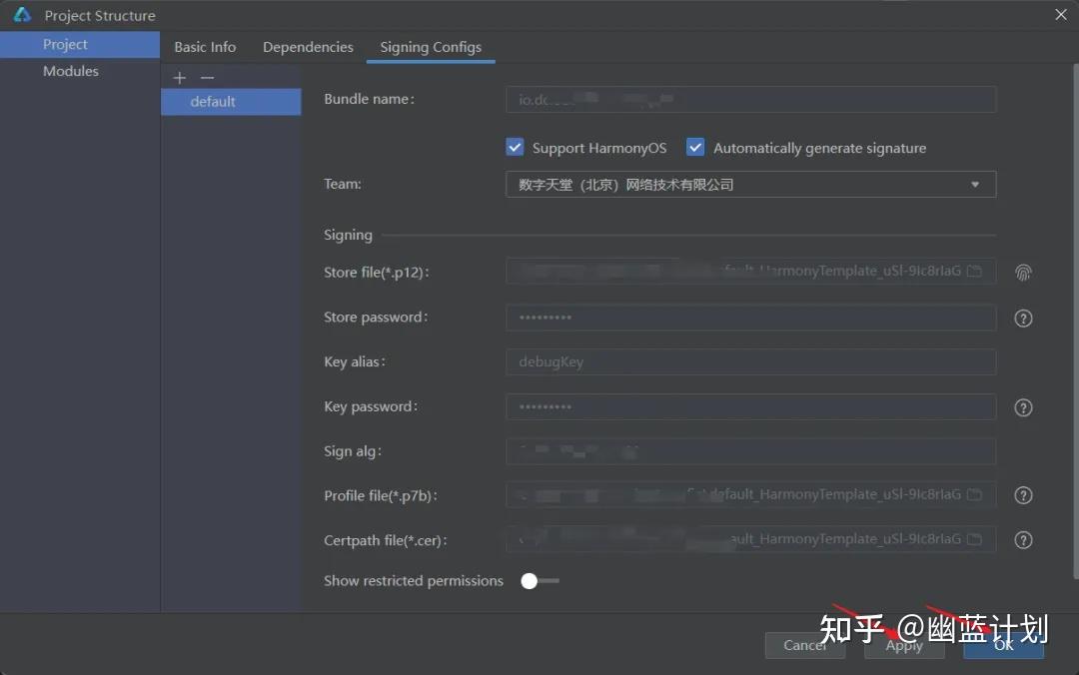Open help icon next to Profile file
The width and height of the screenshot is (1079, 675).
click(1023, 494)
